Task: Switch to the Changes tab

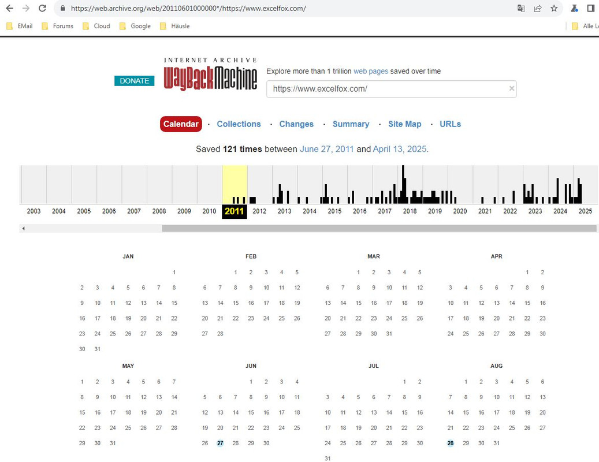Action: pyautogui.click(x=296, y=124)
